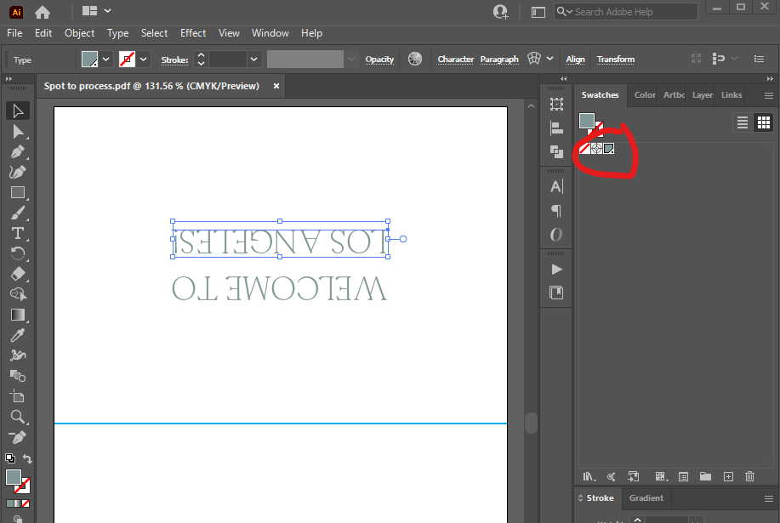
Task: Open the Actions panel play icon
Action: click(556, 270)
